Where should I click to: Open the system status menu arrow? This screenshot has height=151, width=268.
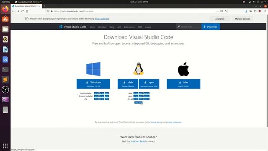point(265,2)
